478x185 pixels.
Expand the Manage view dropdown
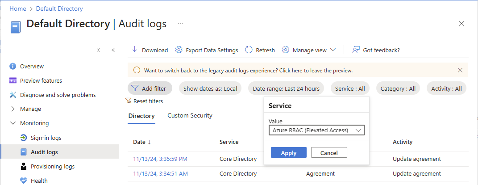pos(333,50)
